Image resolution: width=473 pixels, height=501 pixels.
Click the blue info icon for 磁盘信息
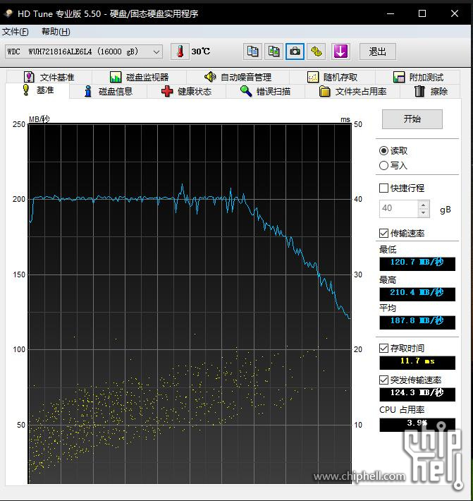point(88,92)
